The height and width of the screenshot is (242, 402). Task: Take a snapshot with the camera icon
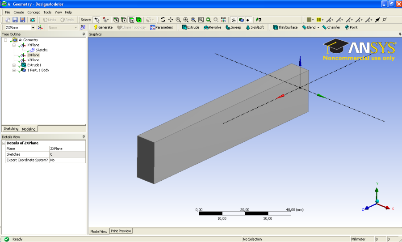(x=33, y=20)
